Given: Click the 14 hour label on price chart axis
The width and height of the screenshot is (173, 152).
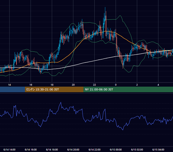Looking at the screenshot, I should pos(9,85).
